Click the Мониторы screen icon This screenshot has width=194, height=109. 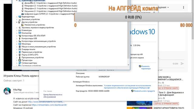(x=19, y=44)
